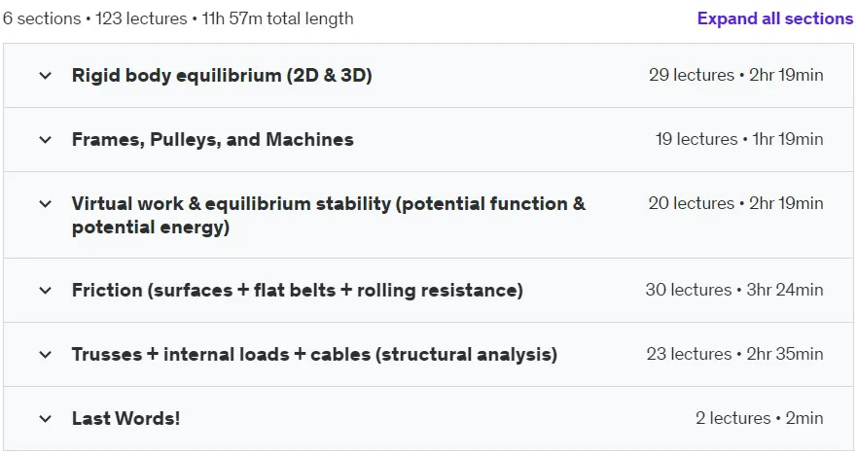Toggle chevron for Virtual work section
857x455 pixels.
tap(46, 204)
